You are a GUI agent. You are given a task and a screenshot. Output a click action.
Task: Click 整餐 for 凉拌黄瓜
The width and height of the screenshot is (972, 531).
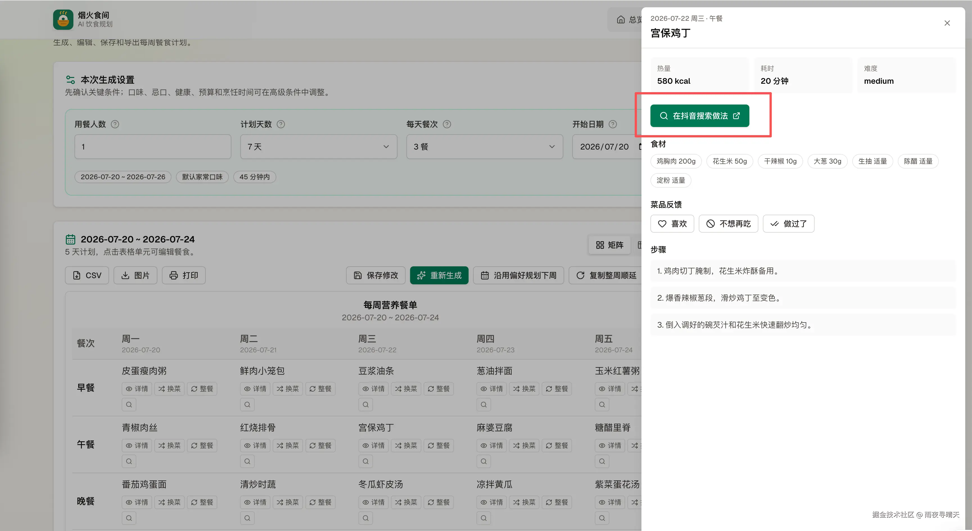tap(557, 502)
